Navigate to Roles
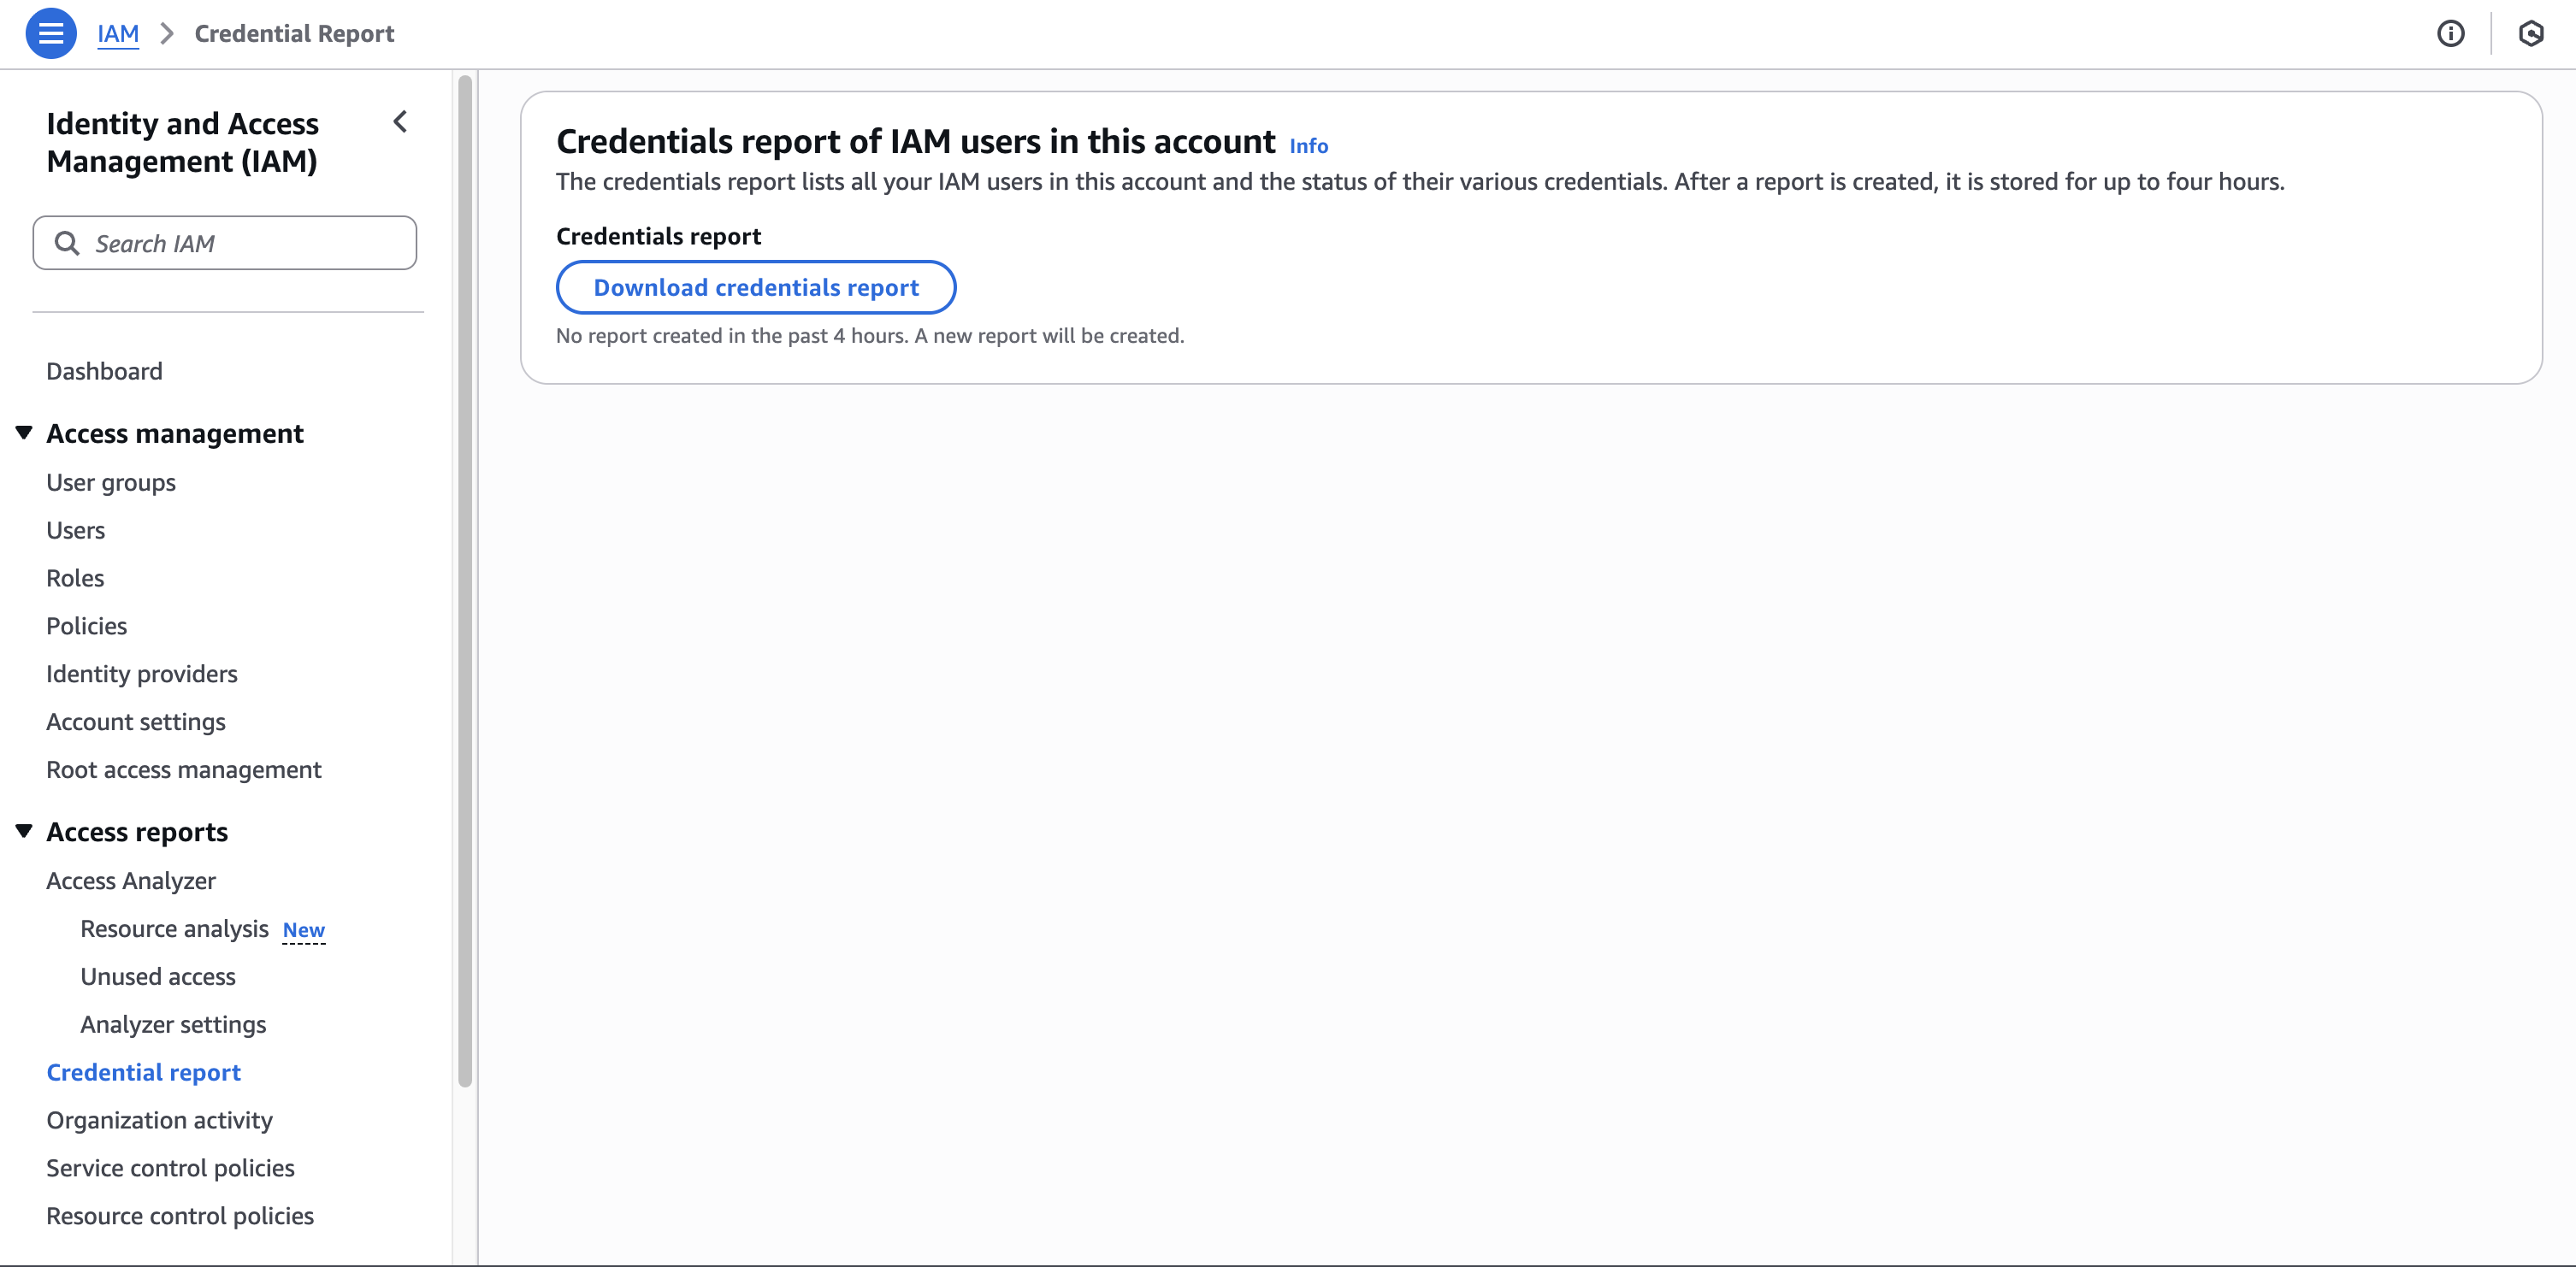 pos(75,578)
